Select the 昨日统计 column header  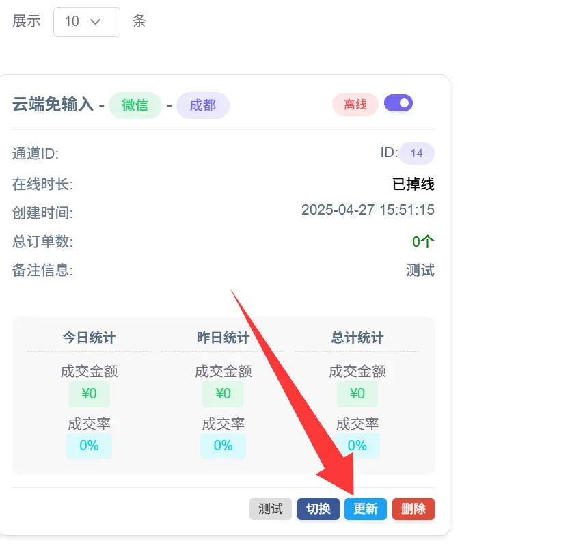(223, 338)
